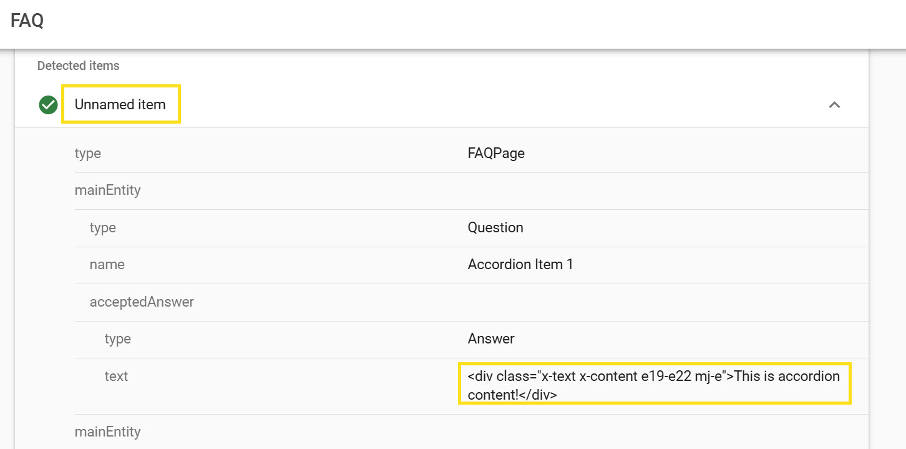Click the name property label
This screenshot has width=906, height=449.
107,265
